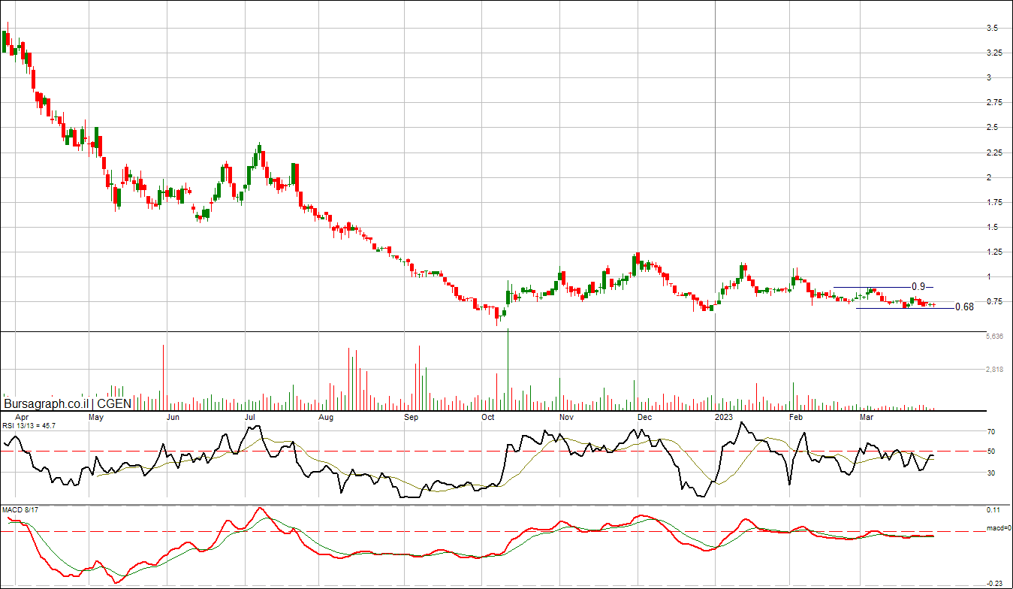Select the Dec month label on the time axis
Image resolution: width=1013 pixels, height=589 pixels.
click(644, 415)
